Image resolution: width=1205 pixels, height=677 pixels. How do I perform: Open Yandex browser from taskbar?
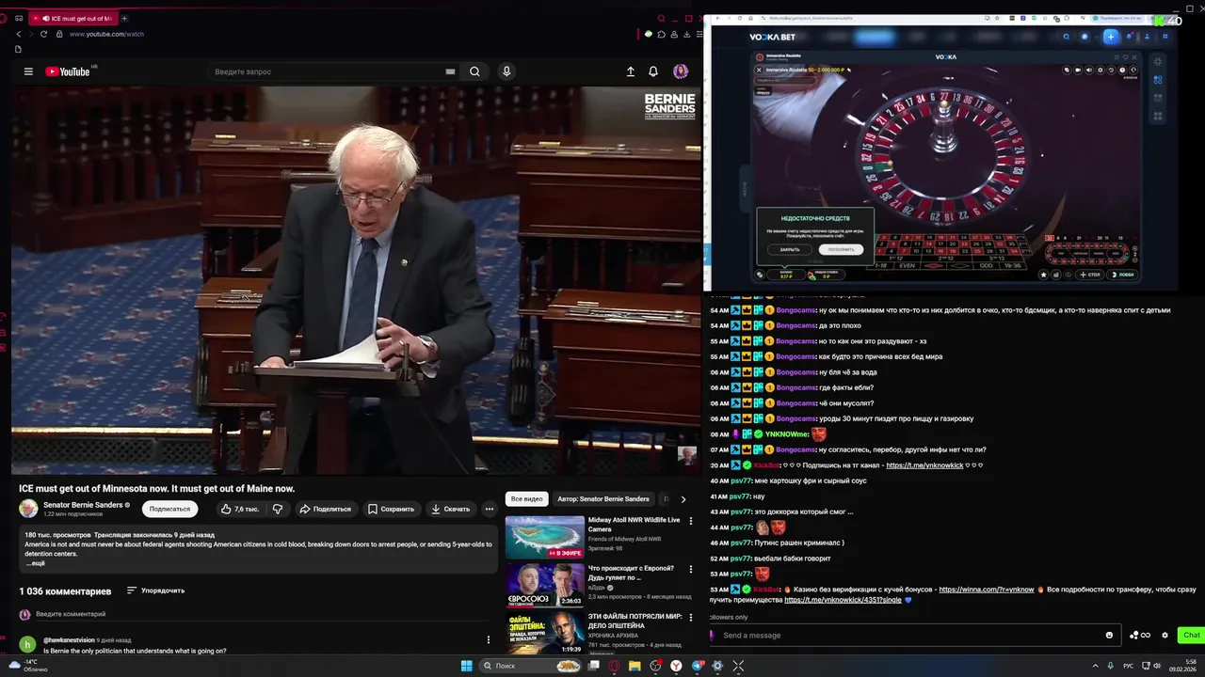pyautogui.click(x=676, y=666)
